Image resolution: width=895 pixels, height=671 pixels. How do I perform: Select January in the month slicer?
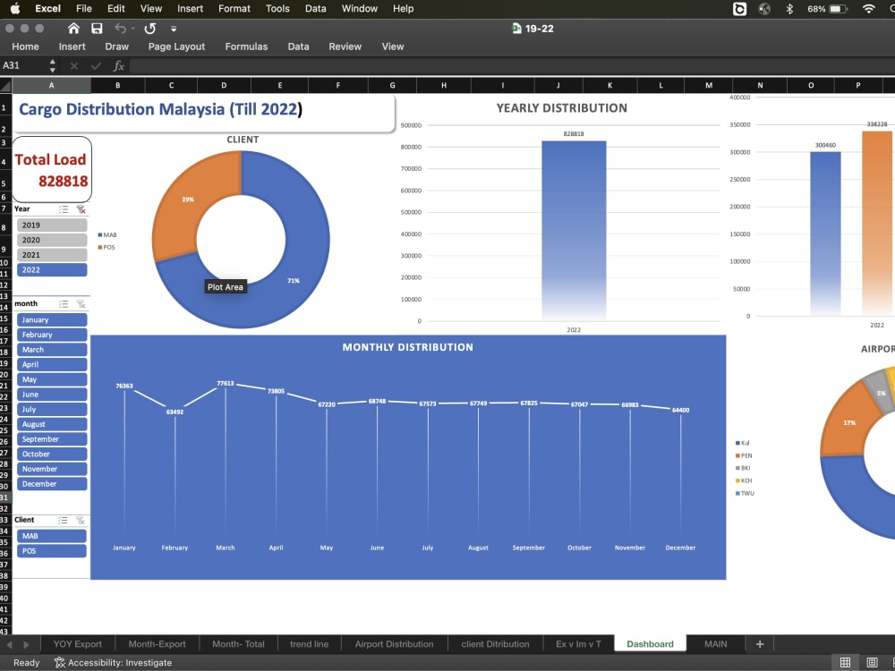[51, 319]
